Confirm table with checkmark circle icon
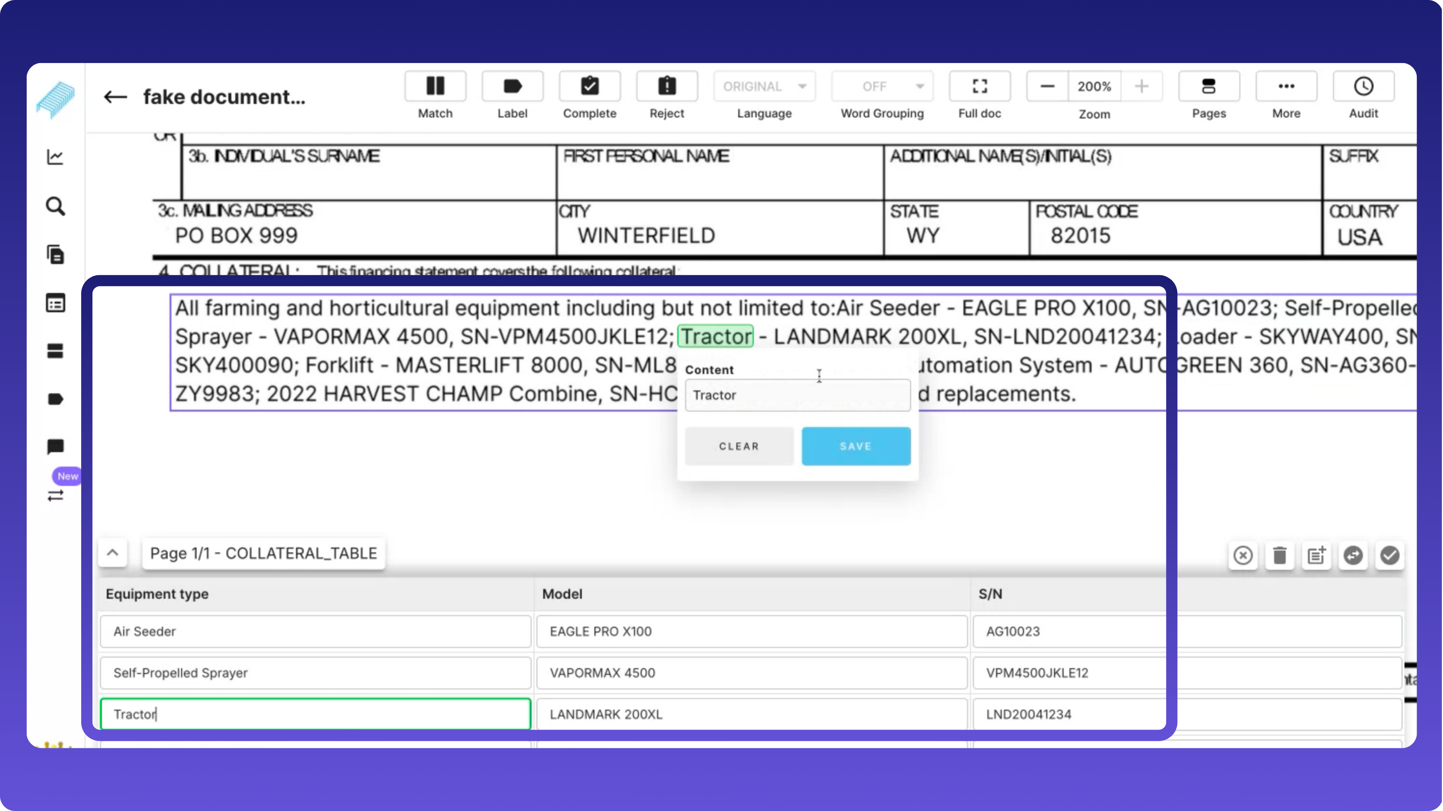 click(x=1389, y=555)
